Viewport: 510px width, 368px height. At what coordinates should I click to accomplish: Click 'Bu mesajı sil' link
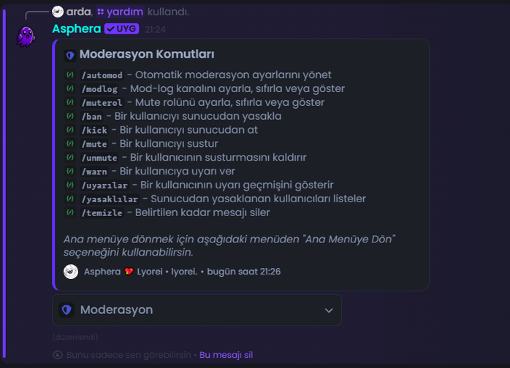click(x=226, y=355)
